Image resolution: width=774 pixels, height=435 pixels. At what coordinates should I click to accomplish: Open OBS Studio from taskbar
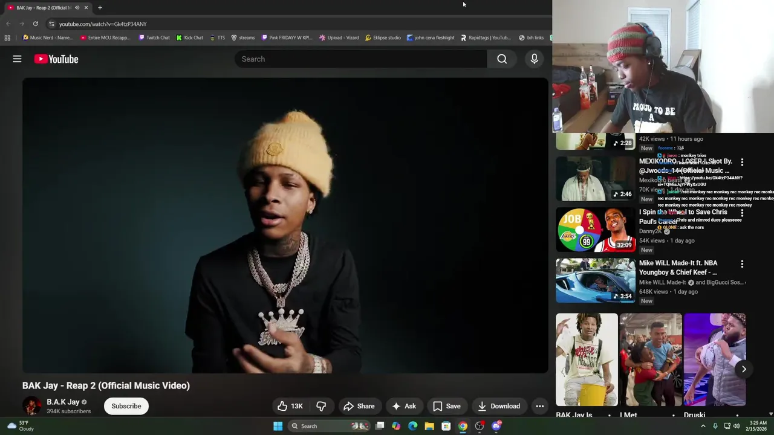(480, 426)
